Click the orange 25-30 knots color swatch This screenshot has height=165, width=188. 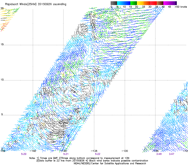click(x=147, y=3)
